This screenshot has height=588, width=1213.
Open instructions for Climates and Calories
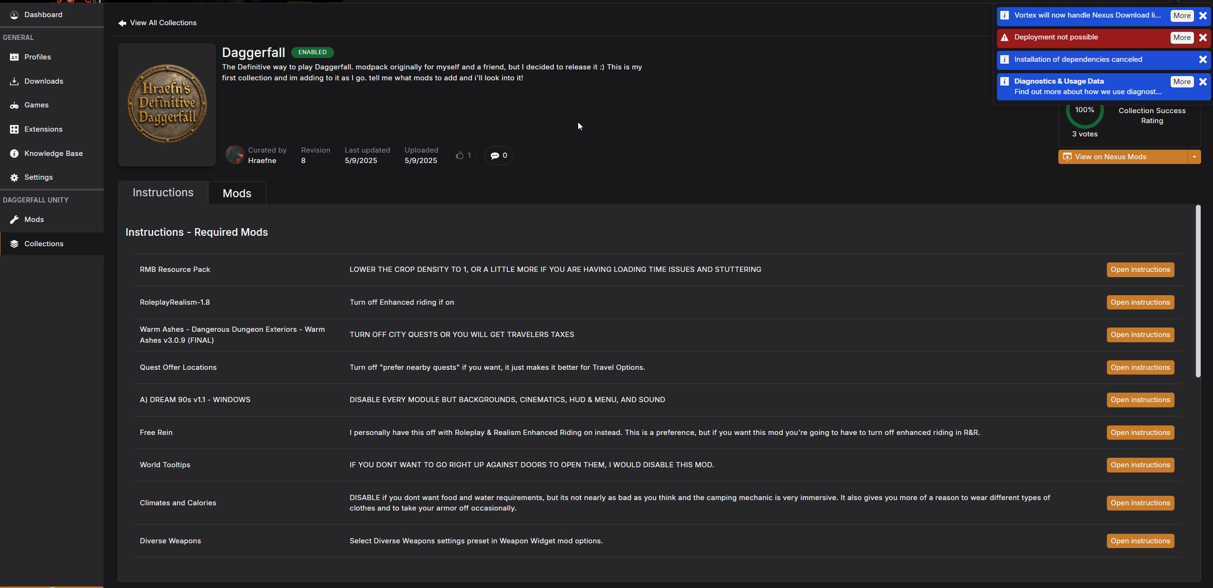[1140, 503]
